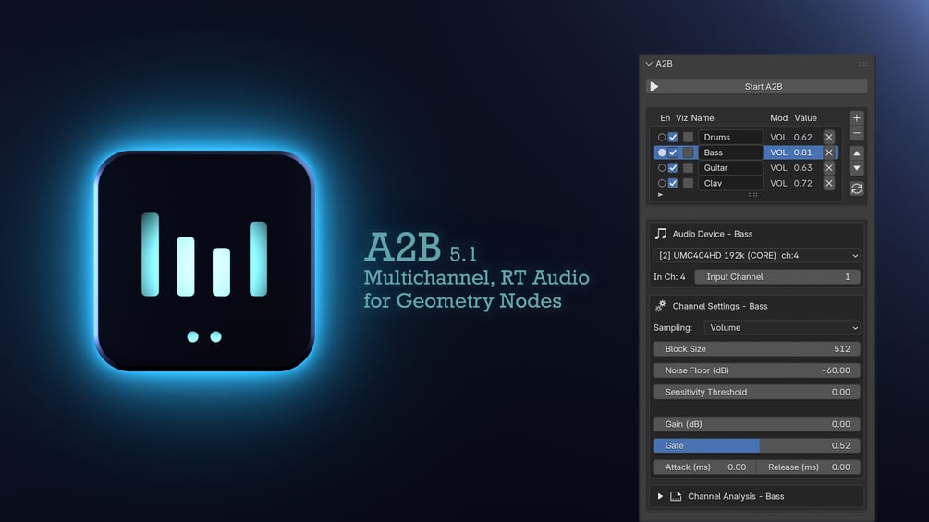
Task: Toggle the Clav Viz checkbox
Action: tap(688, 183)
